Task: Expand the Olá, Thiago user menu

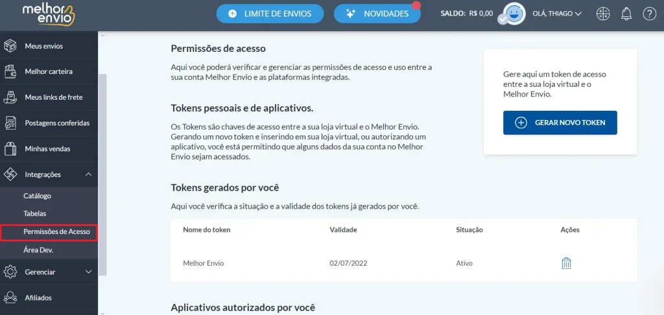Action: point(557,14)
